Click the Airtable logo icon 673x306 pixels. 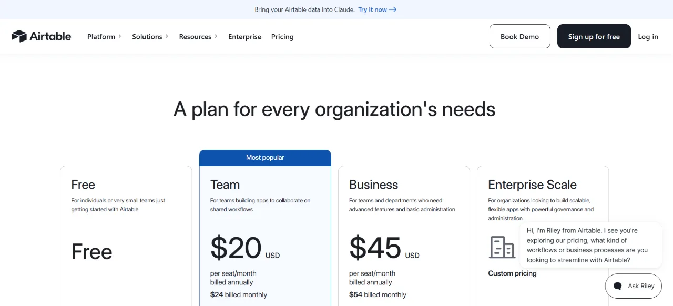tap(19, 36)
